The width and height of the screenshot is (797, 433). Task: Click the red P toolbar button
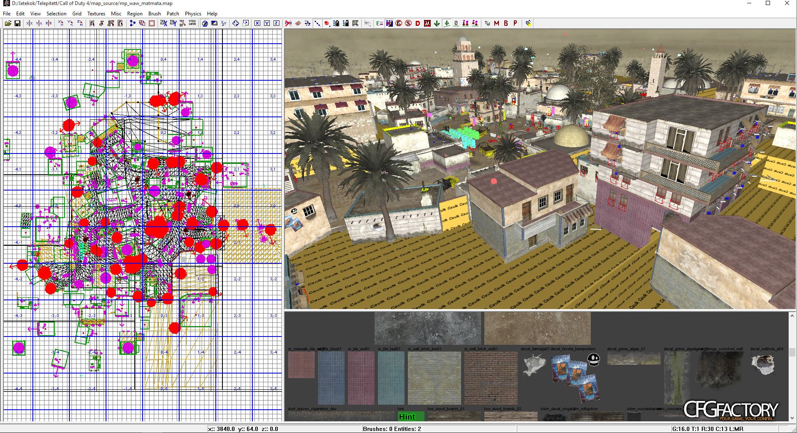click(x=516, y=23)
